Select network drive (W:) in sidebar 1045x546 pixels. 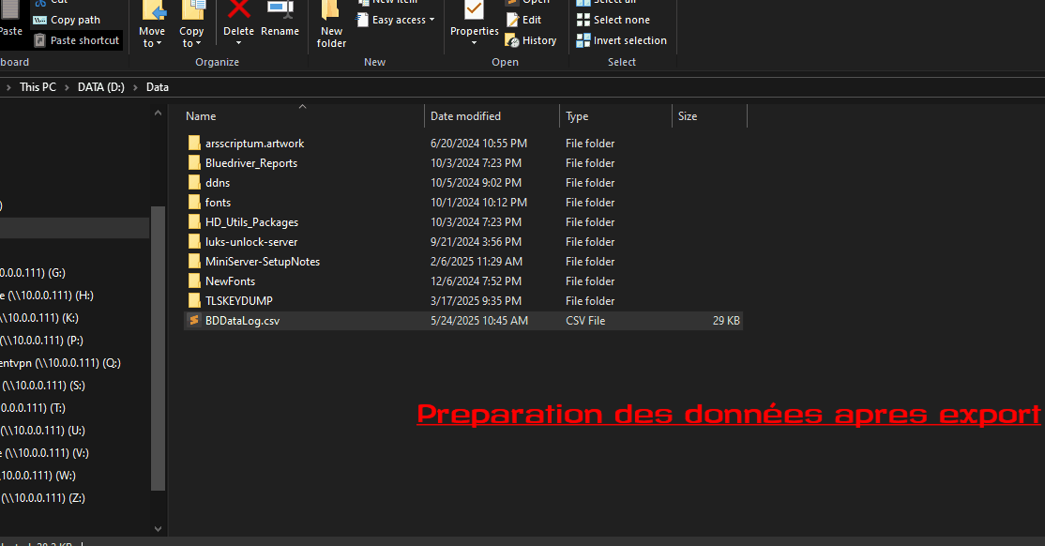tap(38, 476)
